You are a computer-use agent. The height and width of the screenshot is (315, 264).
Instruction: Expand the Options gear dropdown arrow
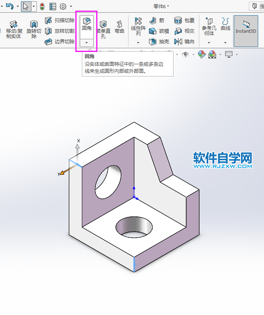point(71,7)
